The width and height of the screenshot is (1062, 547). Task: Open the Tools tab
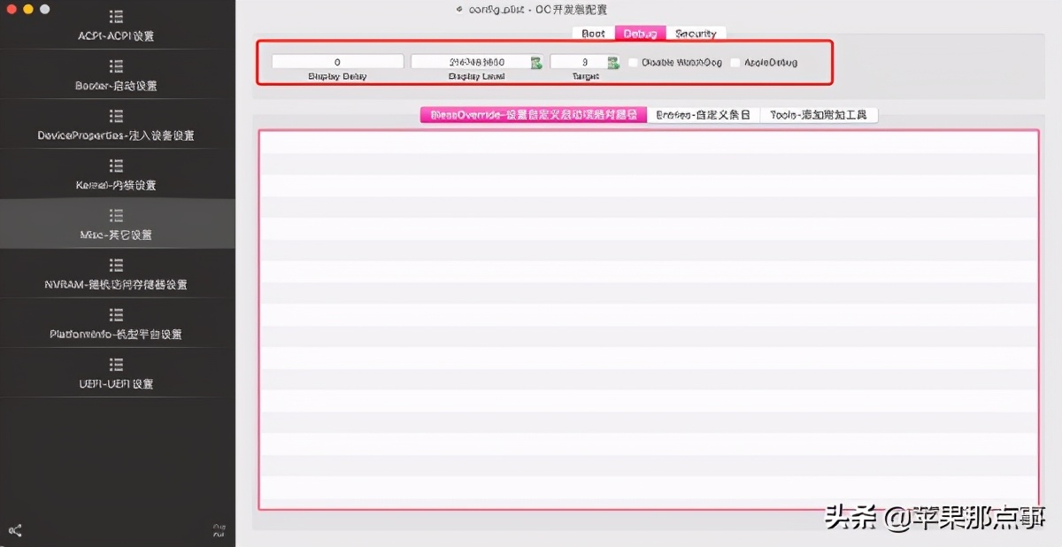click(819, 115)
